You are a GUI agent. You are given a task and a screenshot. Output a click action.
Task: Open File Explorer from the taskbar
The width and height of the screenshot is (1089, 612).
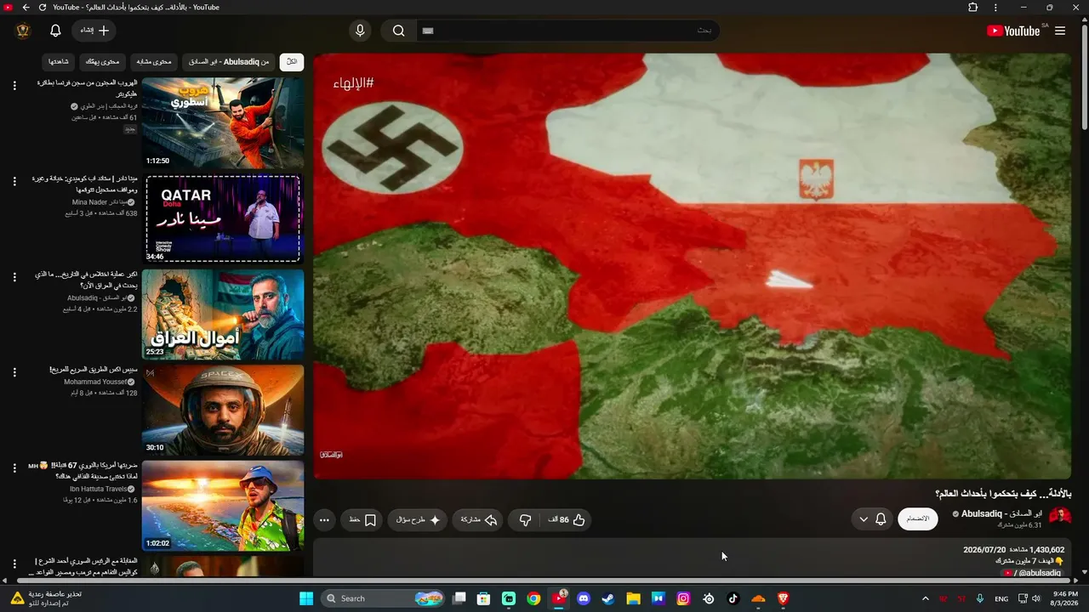pos(633,598)
